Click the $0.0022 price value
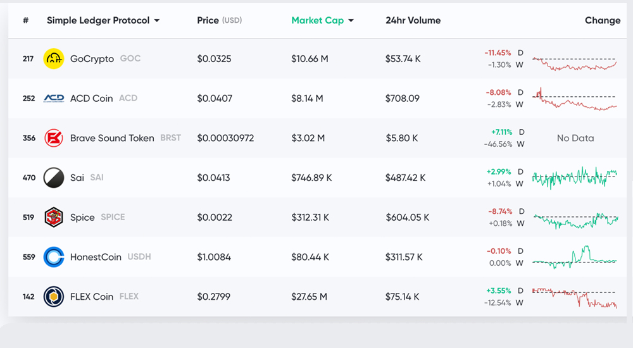Screen dimensions: 633x348 [x=215, y=218]
